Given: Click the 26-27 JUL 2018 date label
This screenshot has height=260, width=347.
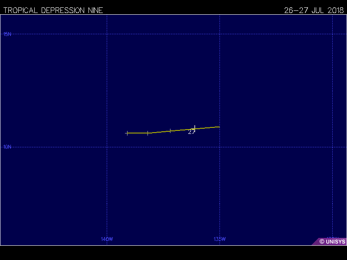Looking at the screenshot, I should pyautogui.click(x=314, y=10).
